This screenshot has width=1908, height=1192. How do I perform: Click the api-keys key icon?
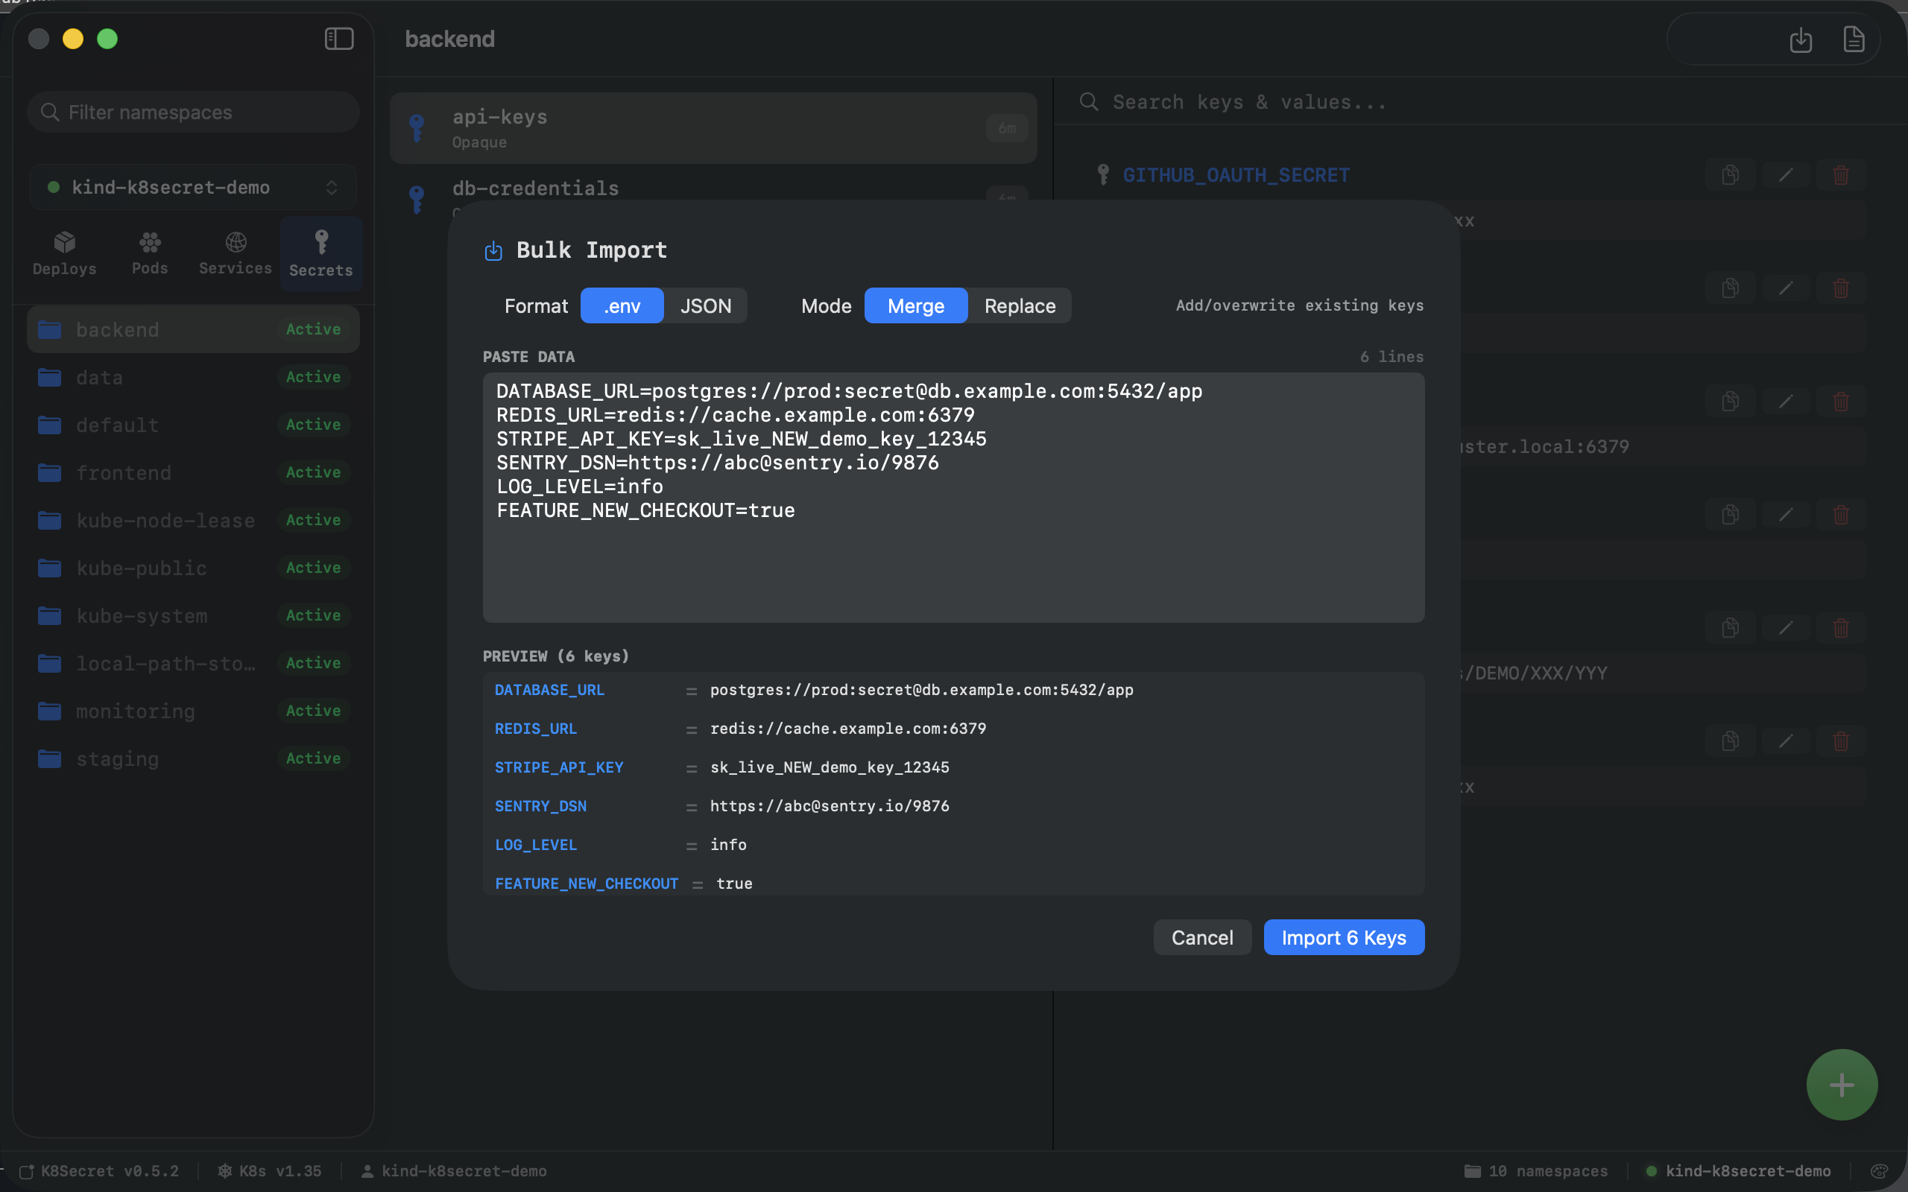(x=417, y=127)
